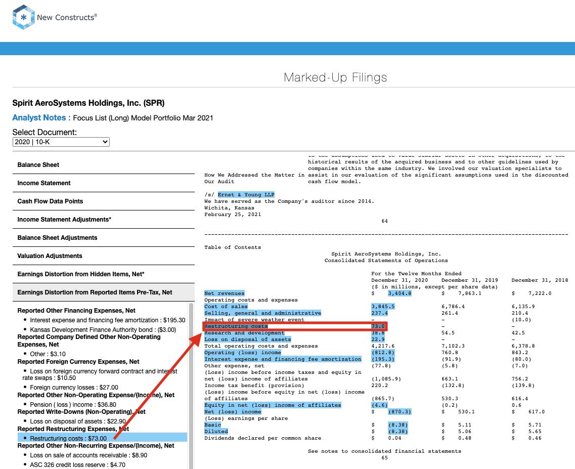Click highlighted (870.3) net loss value
Screen dimensions: 575x469
[x=400, y=412]
